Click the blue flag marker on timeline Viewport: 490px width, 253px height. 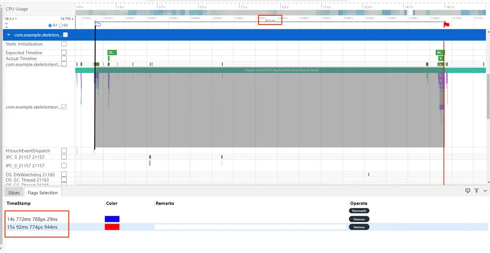coord(98,24)
